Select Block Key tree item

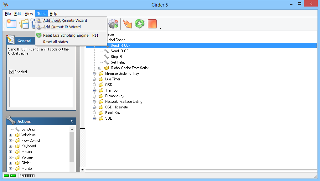(113, 112)
